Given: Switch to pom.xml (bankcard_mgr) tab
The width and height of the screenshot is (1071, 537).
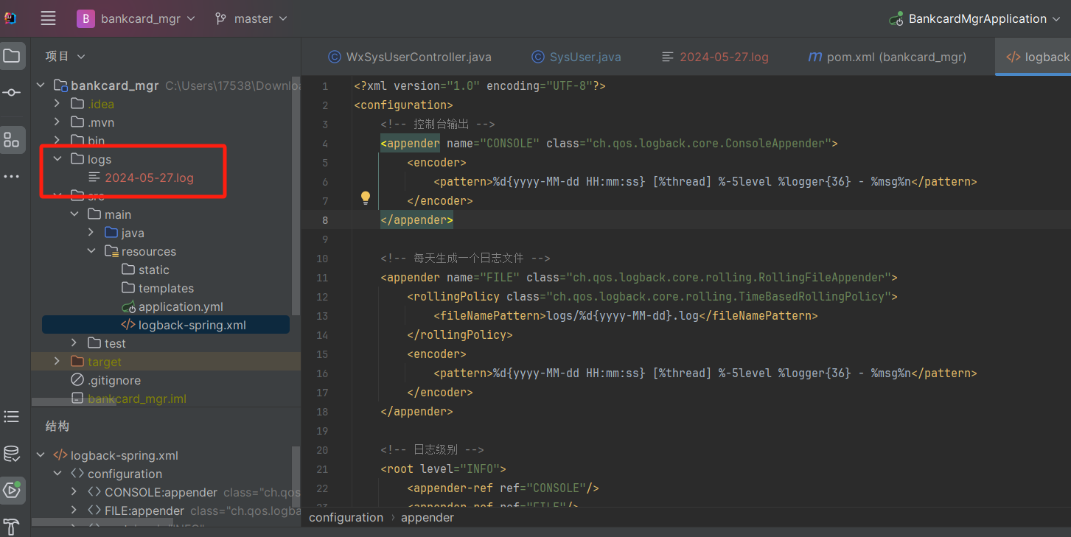Looking at the screenshot, I should pyautogui.click(x=887, y=57).
